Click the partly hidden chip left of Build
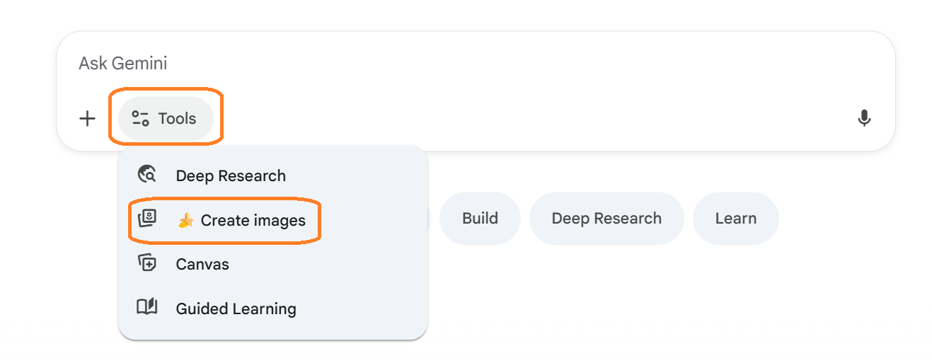The image size is (932, 363). 429,218
